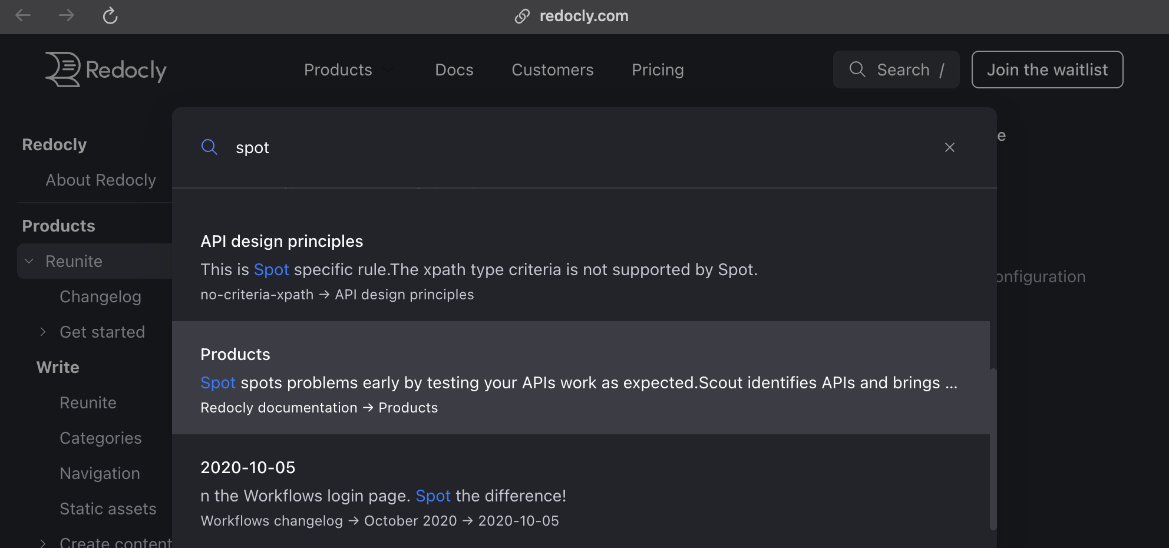The width and height of the screenshot is (1169, 548).
Task: Click the search results scrollbar
Action: click(993, 449)
